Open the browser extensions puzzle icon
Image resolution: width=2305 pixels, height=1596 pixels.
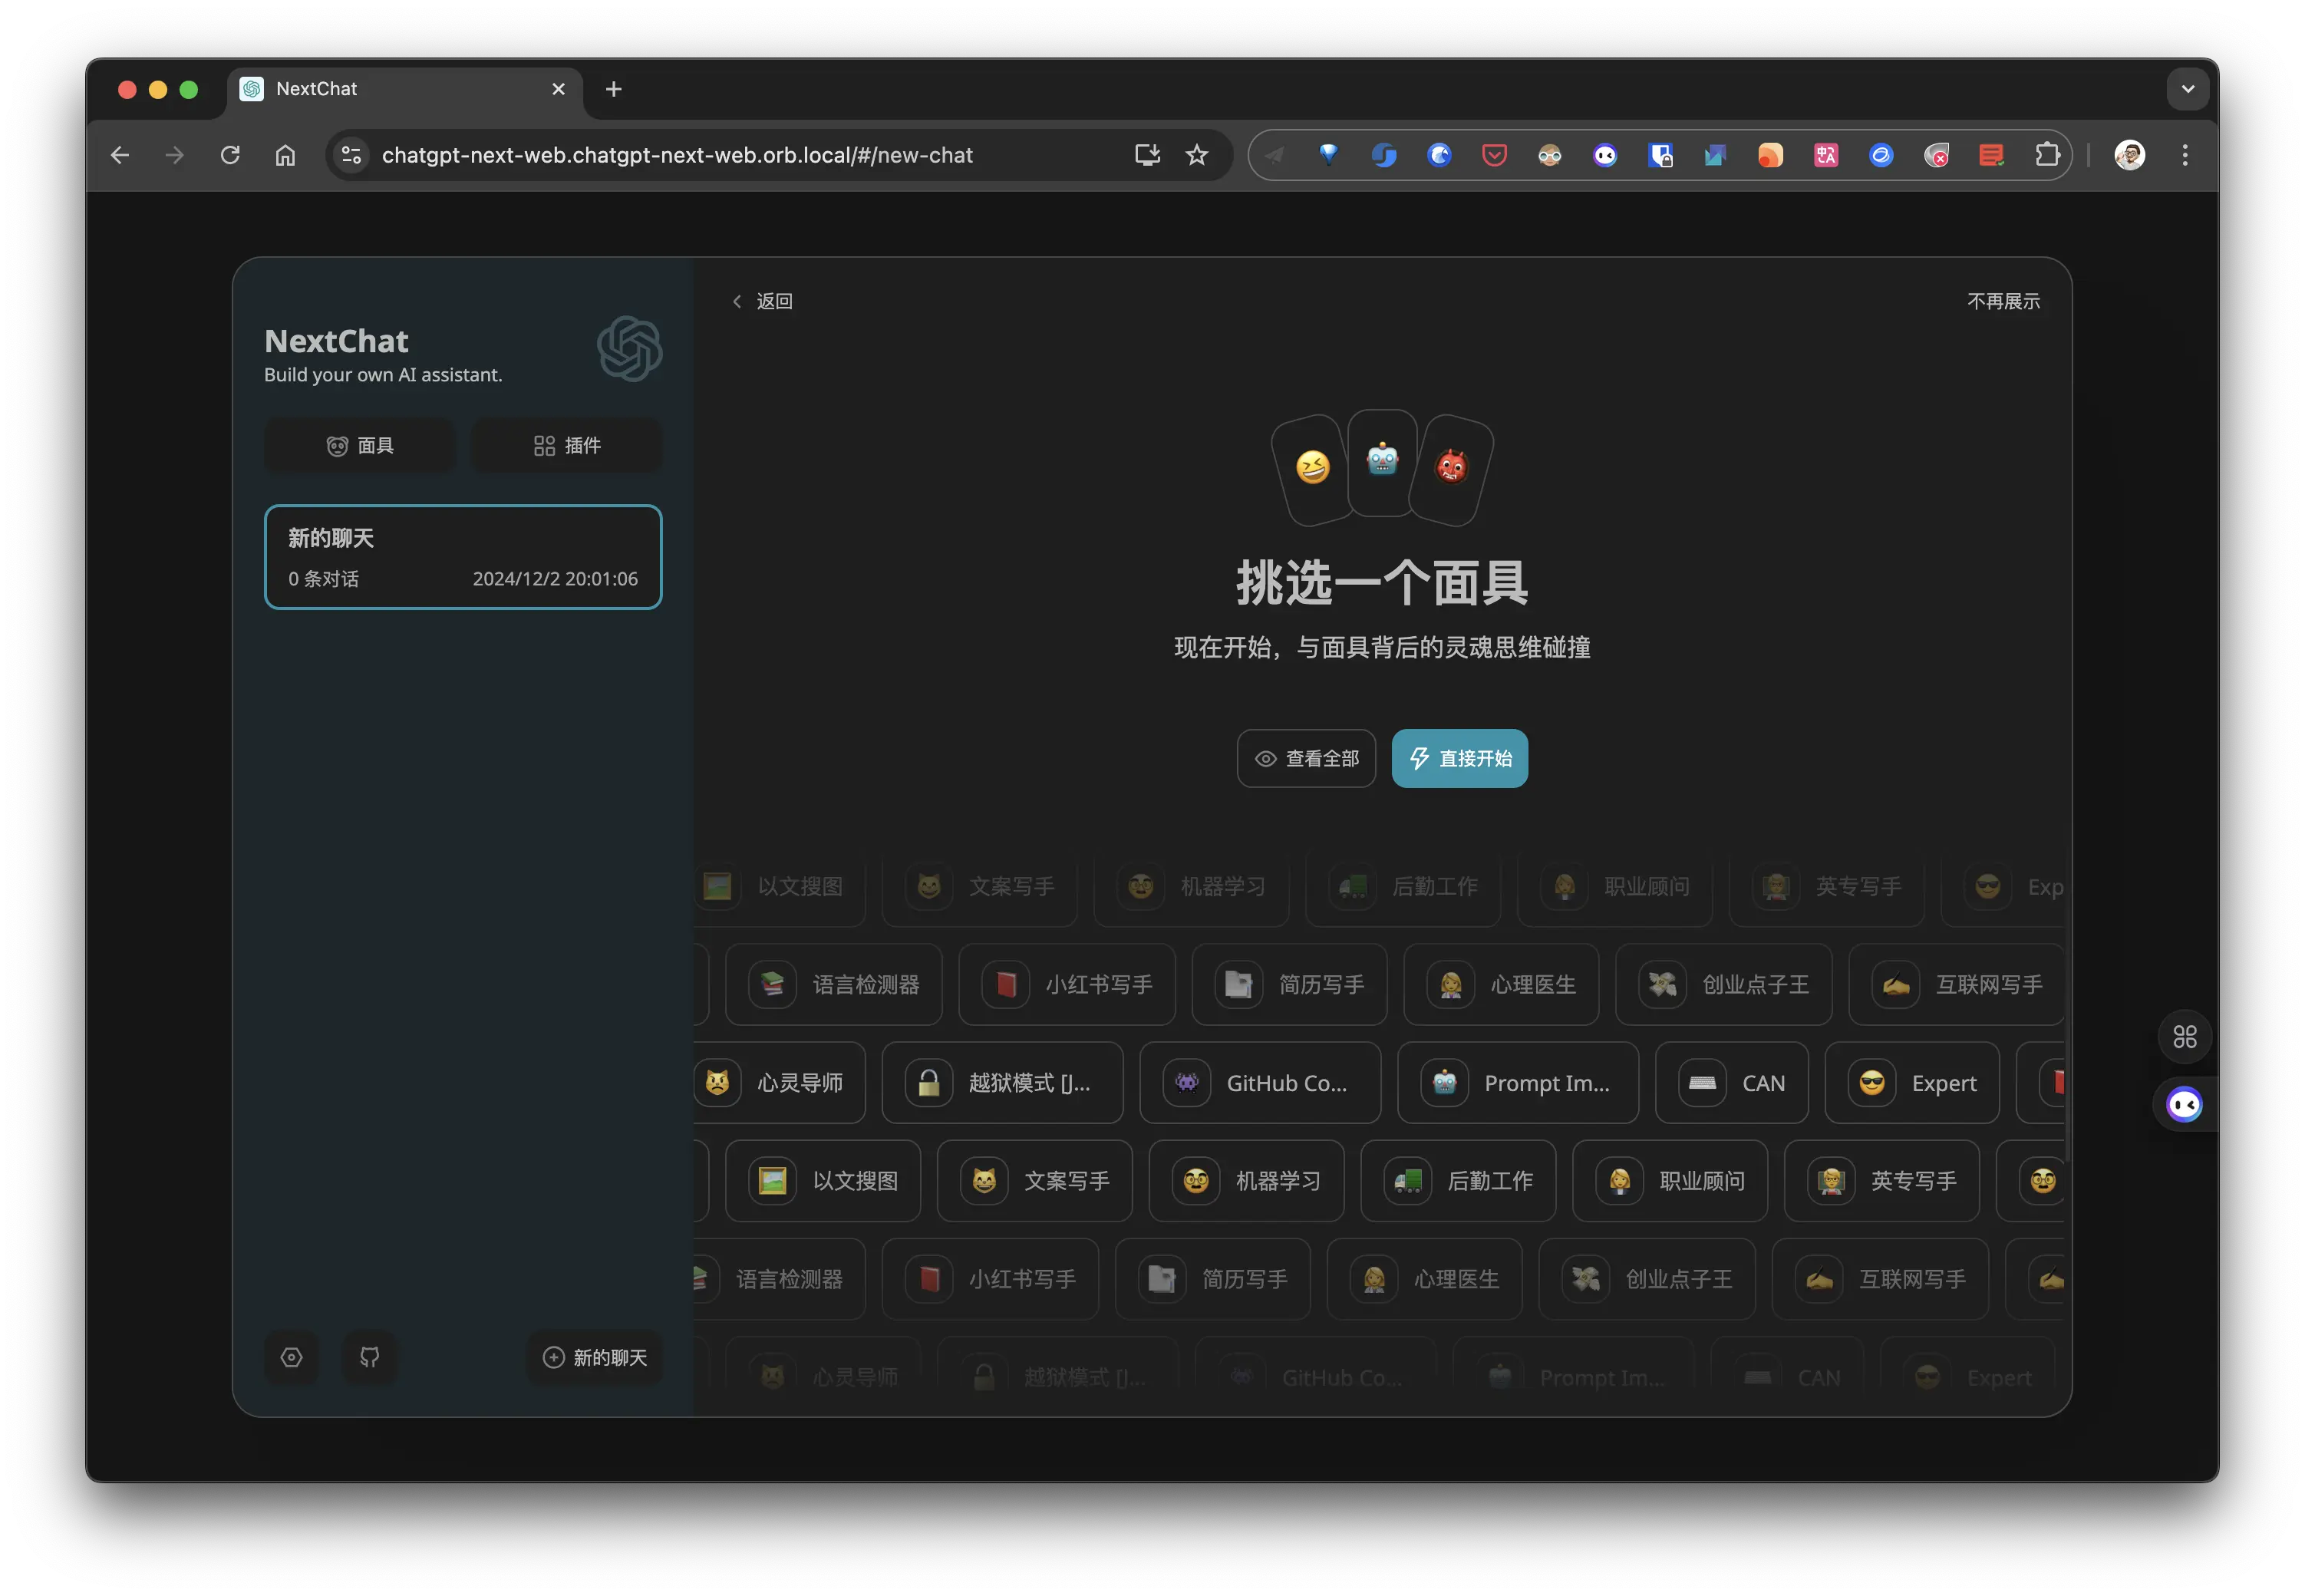click(2047, 154)
